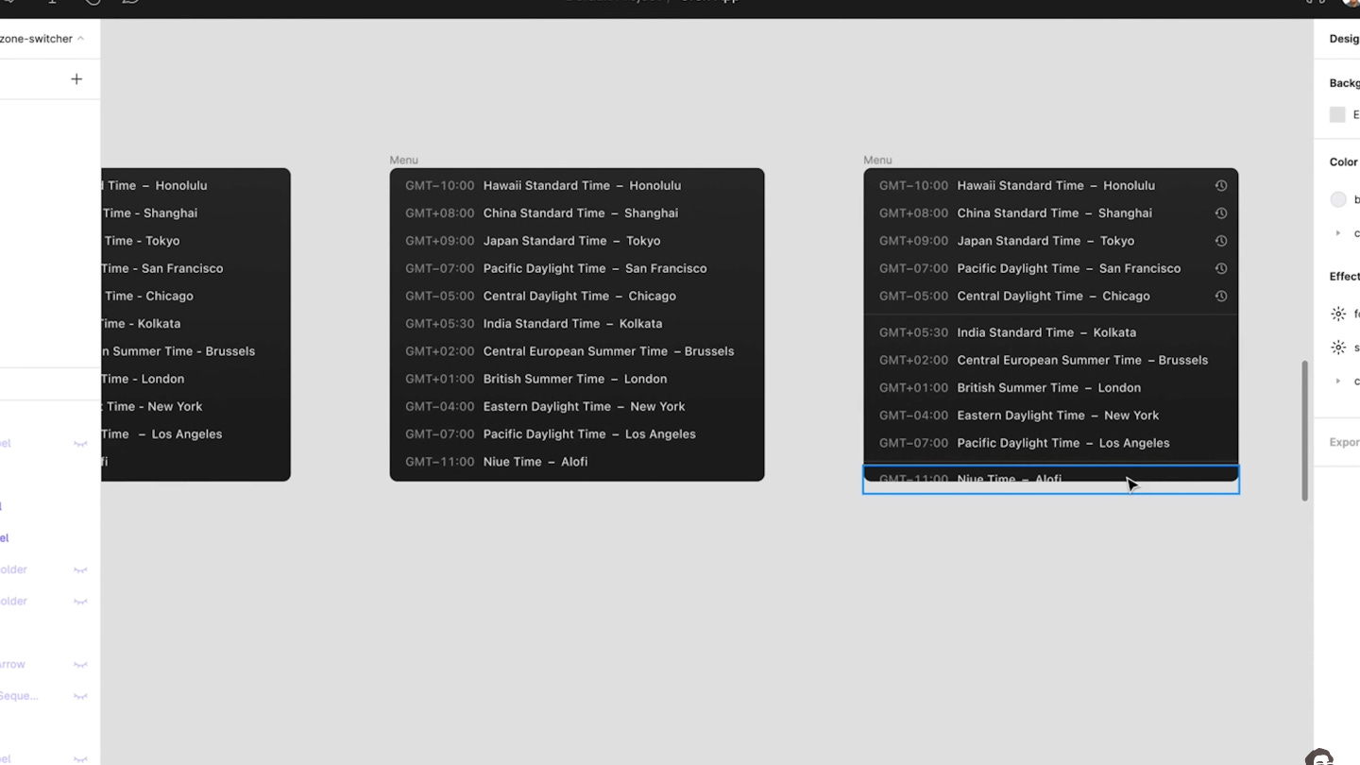Select San Francisco row in middle Menu
This screenshot has height=765, width=1360.
coord(577,268)
